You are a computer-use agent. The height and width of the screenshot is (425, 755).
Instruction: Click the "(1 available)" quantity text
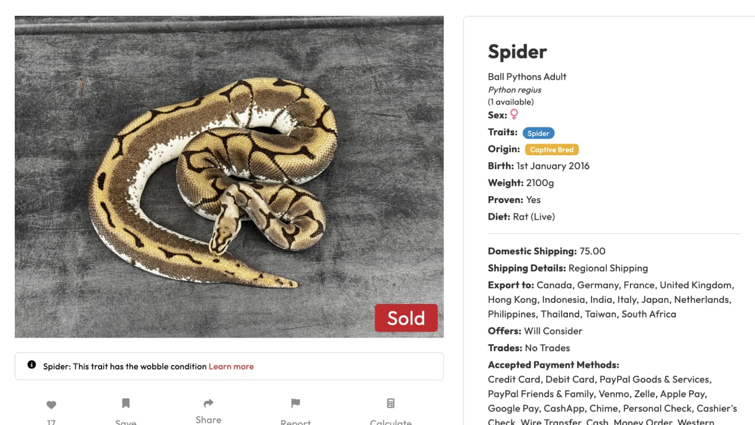click(511, 102)
